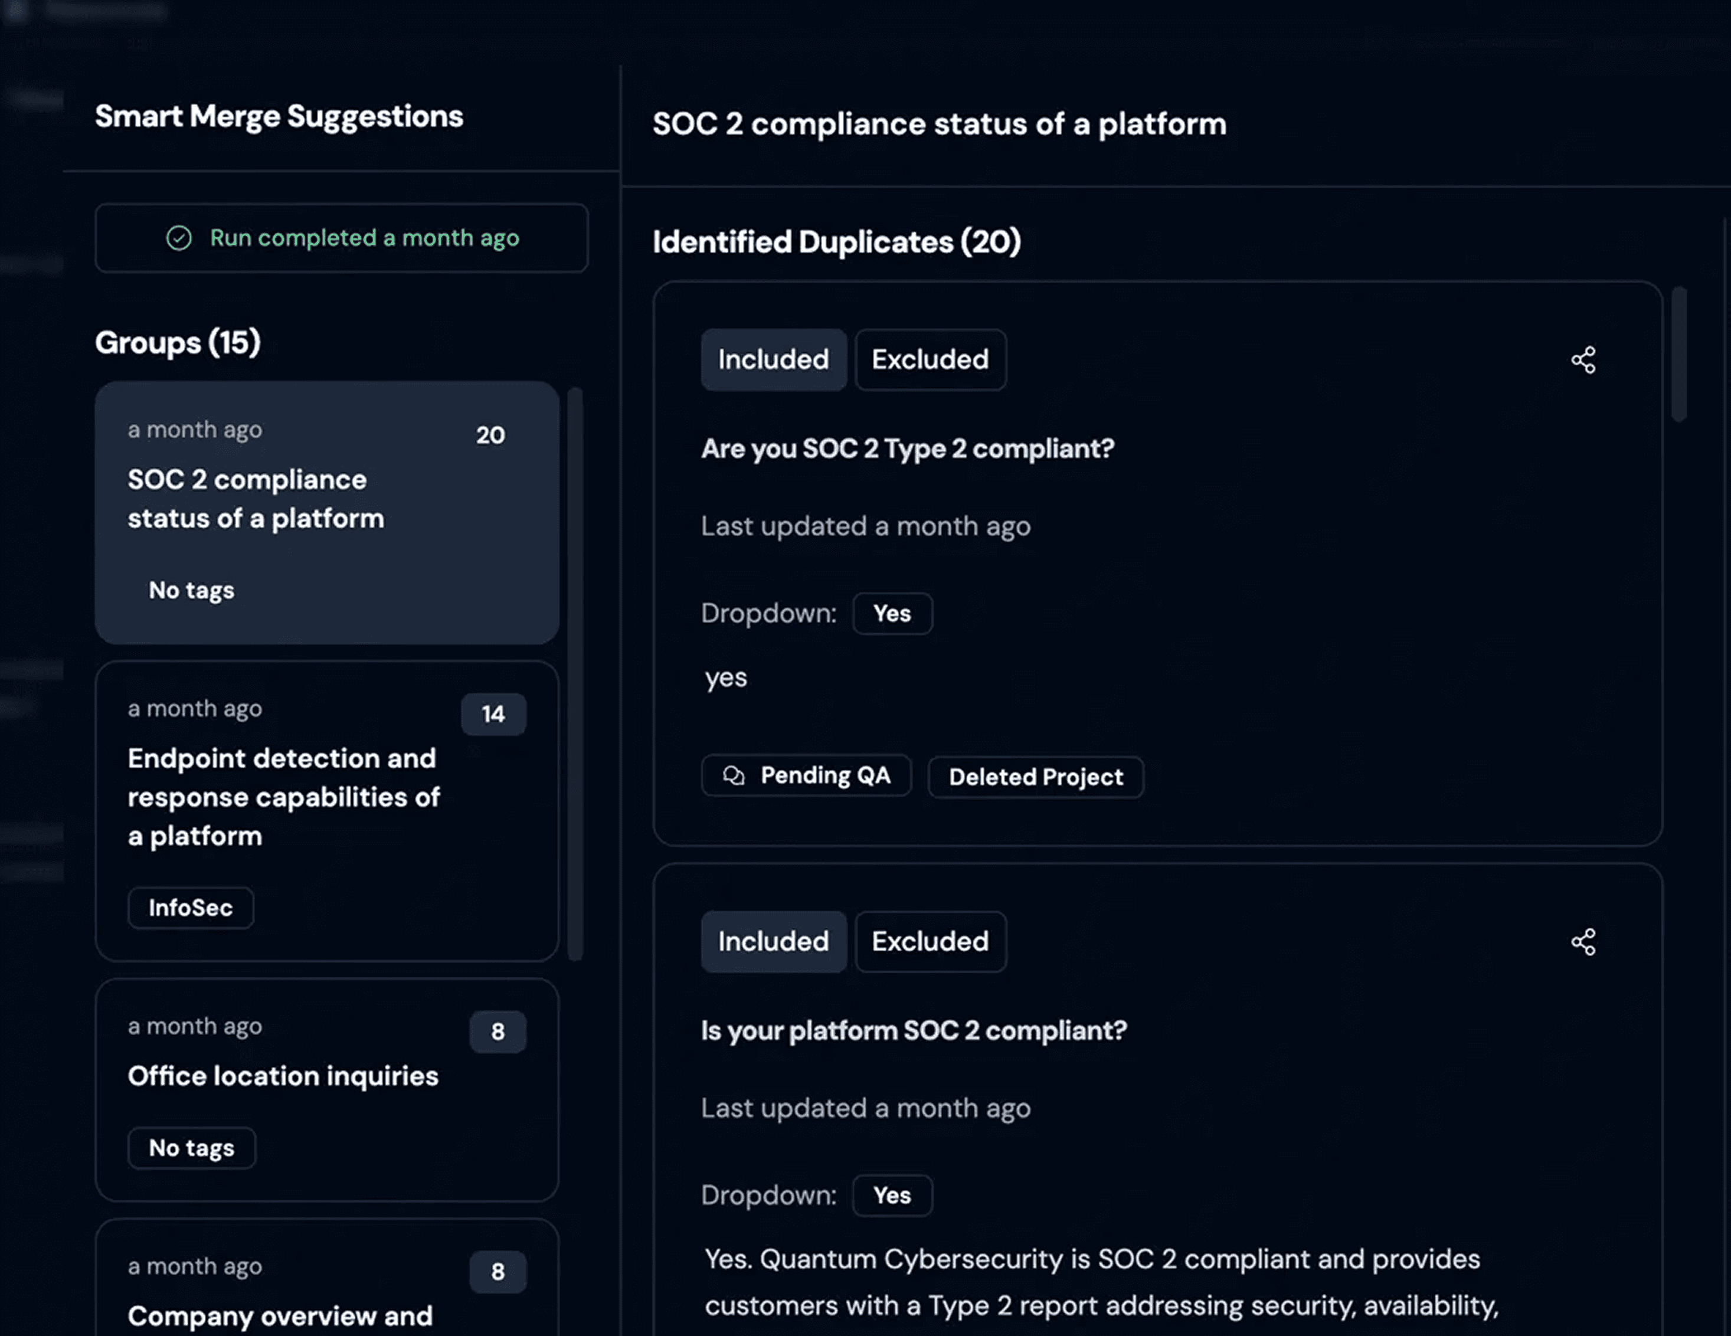Click green checkmark run completed icon
The image size is (1731, 1336).
[x=179, y=238]
